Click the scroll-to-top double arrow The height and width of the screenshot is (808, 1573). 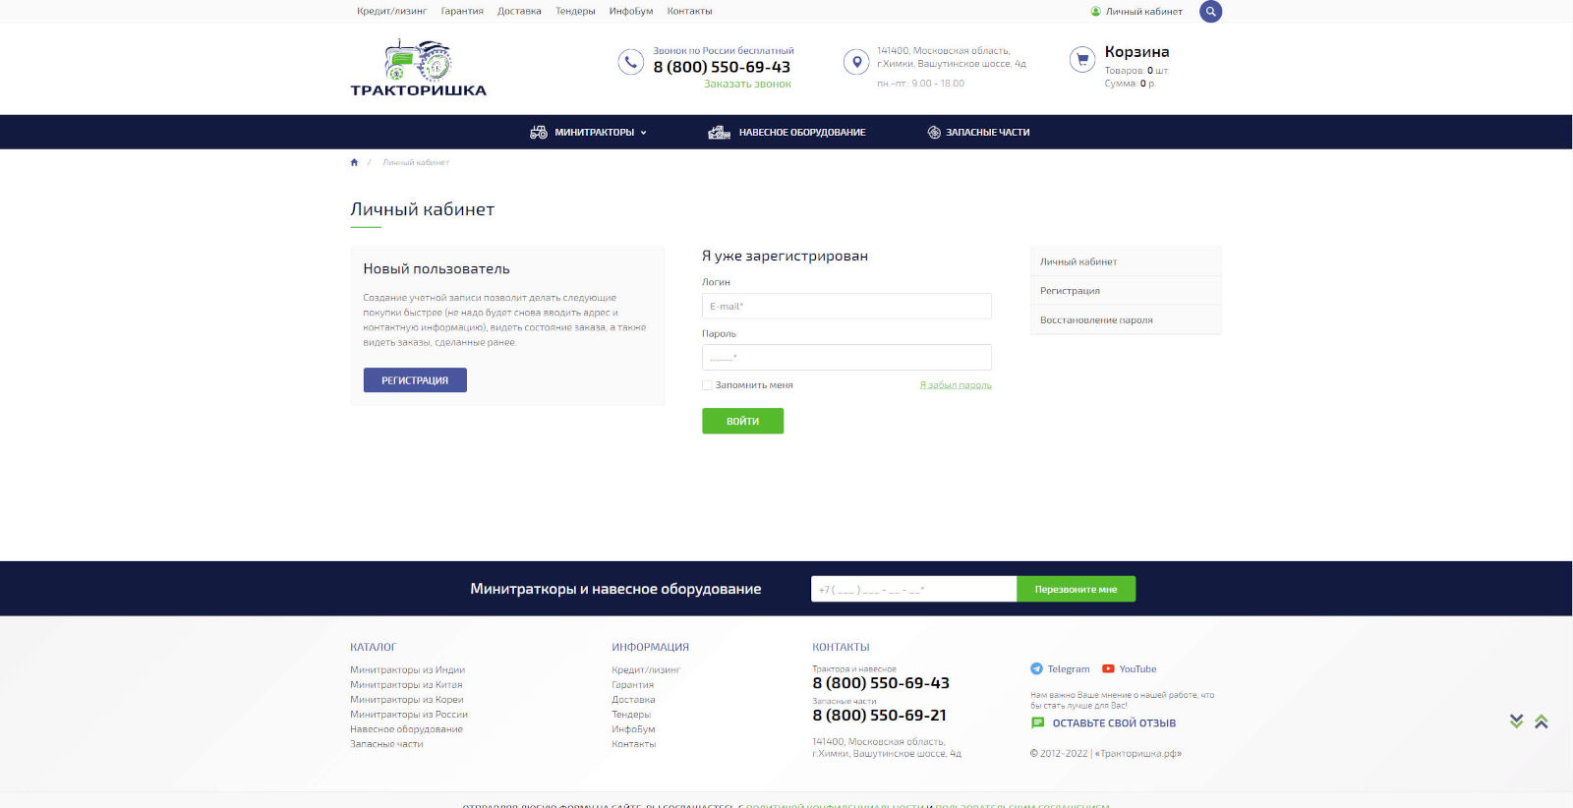[x=1541, y=721]
